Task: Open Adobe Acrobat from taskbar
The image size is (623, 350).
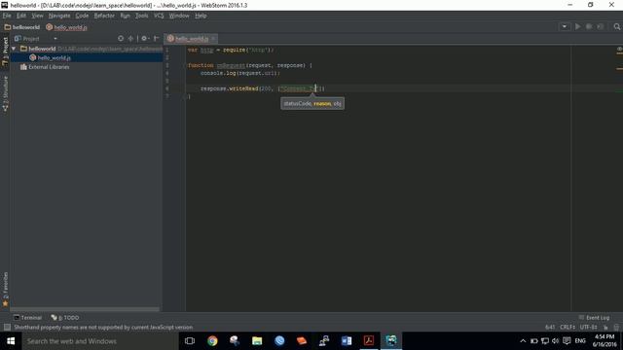Action: 369,341
